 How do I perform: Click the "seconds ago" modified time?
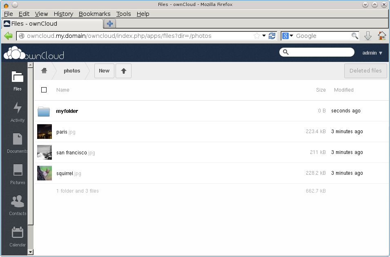pyautogui.click(x=346, y=111)
